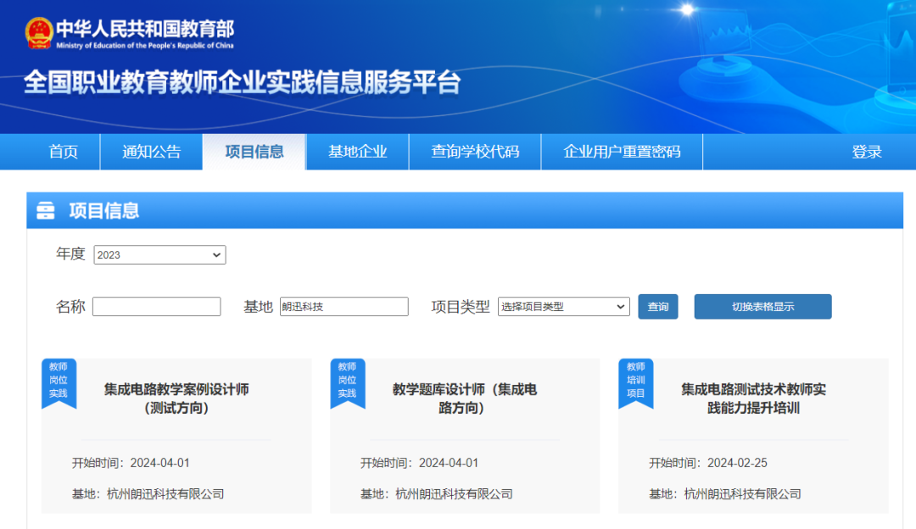Click 开始时间: 2024-02-25 text
The width and height of the screenshot is (916, 529).
pos(708,463)
